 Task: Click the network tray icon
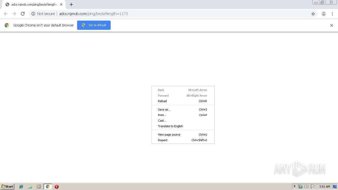(x=300, y=187)
